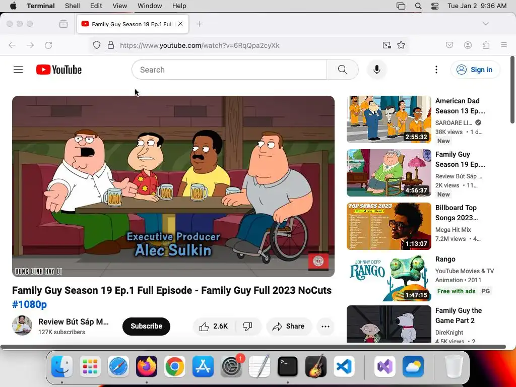Open the Firefox extensions puzzle icon

[x=486, y=45]
